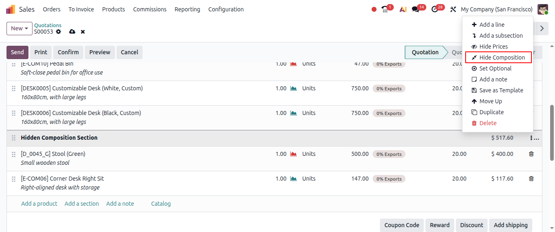Click the Reward button
The width and height of the screenshot is (555, 232).
point(440,225)
